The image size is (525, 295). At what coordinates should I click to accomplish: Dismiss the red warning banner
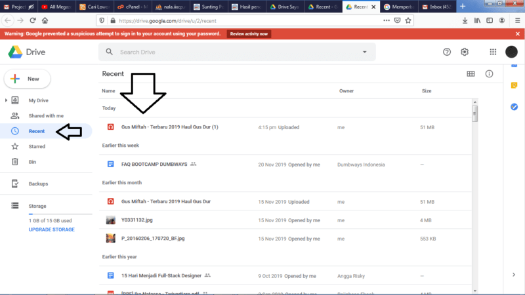tap(517, 34)
